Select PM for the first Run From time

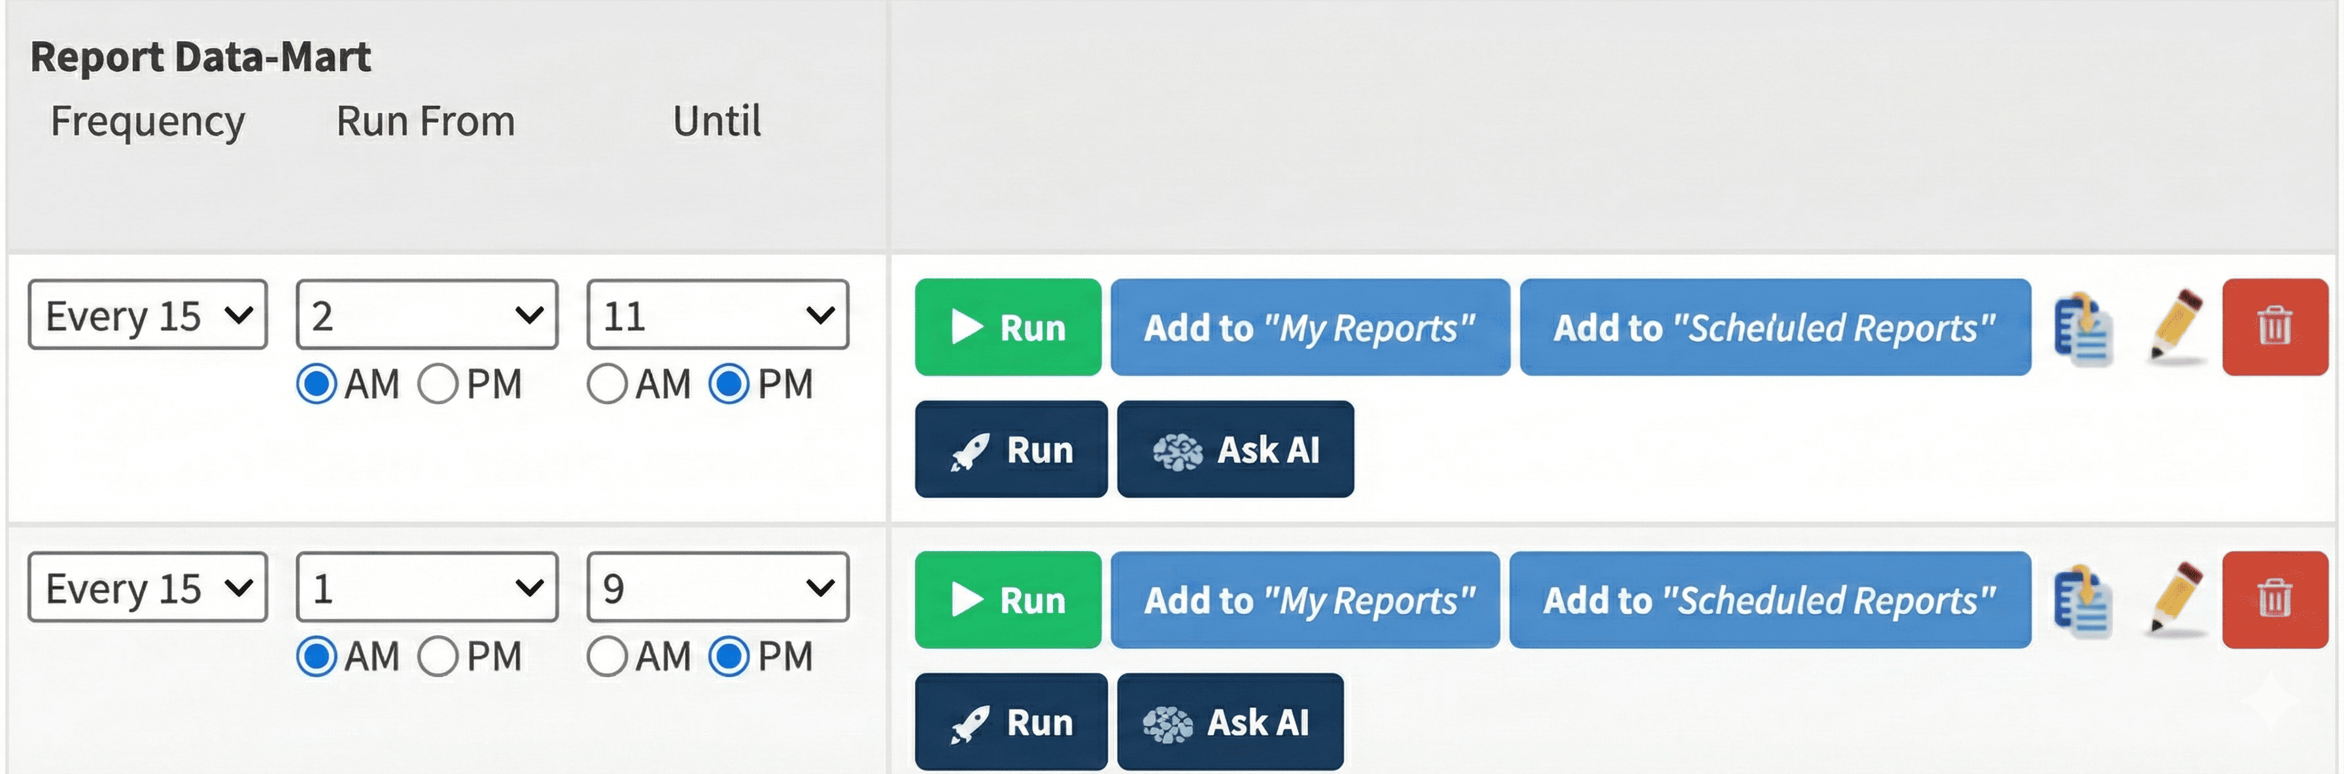pyautogui.click(x=440, y=384)
